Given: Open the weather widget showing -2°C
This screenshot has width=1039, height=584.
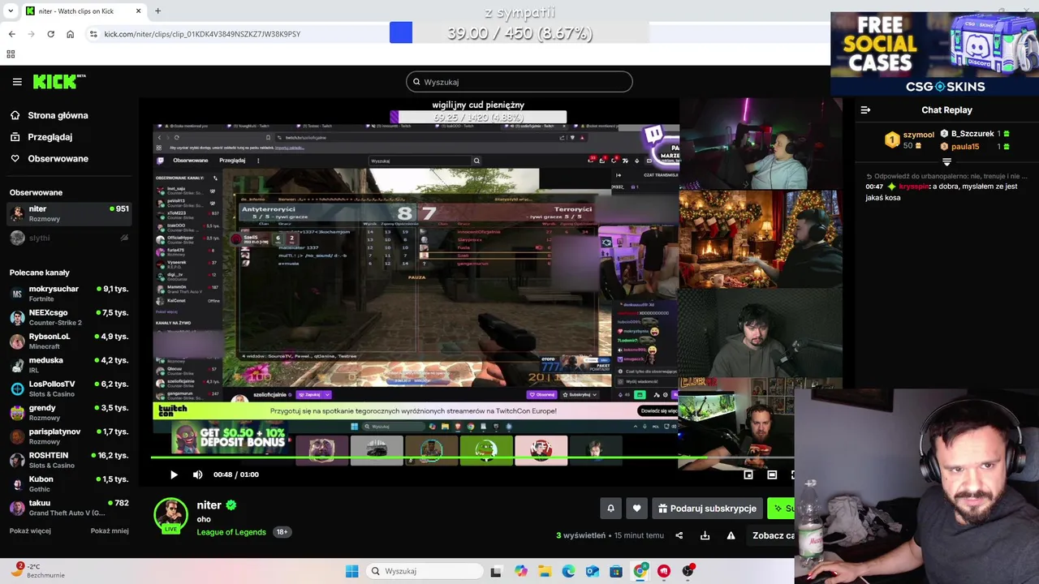Looking at the screenshot, I should [37, 570].
